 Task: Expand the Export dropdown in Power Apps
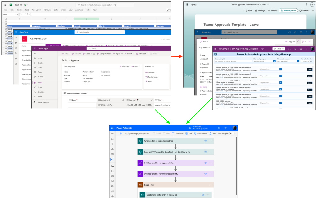[134, 54]
